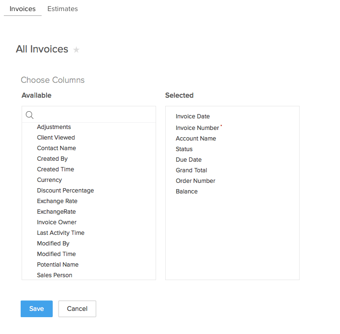Click the favorite star next to All Invoices

(76, 50)
